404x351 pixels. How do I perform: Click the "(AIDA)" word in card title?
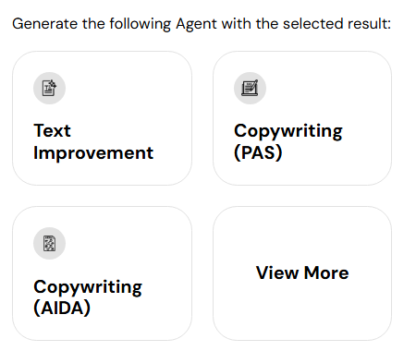click(x=62, y=308)
